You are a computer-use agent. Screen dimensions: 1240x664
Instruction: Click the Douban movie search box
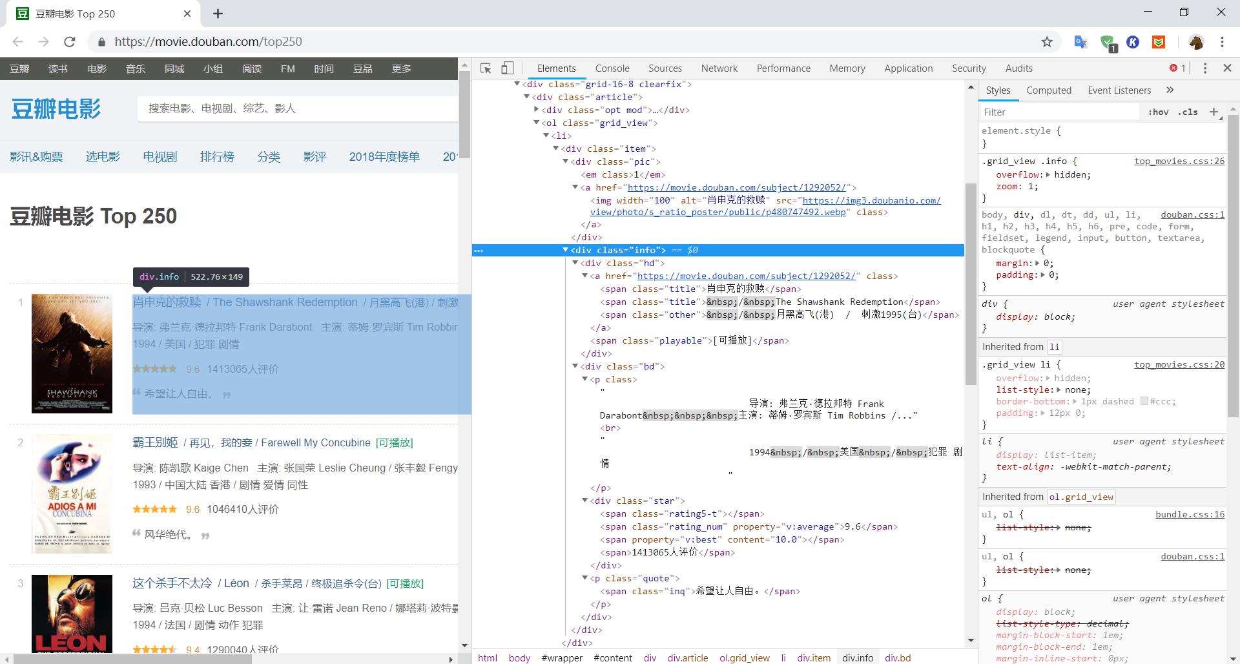(298, 109)
